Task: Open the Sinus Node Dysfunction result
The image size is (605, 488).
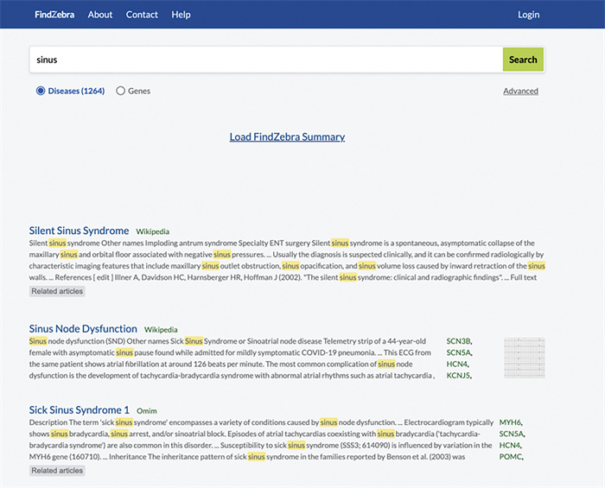Action: 83,329
